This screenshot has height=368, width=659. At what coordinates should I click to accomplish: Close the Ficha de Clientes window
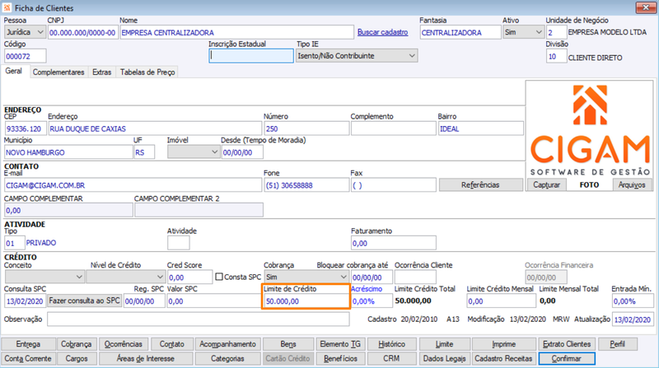[646, 7]
